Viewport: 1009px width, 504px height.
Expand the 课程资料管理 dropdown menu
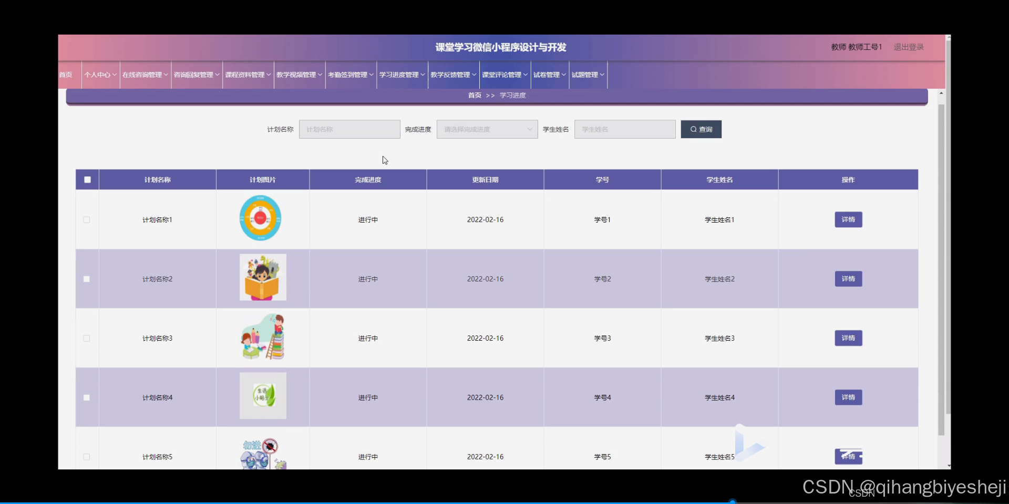247,75
